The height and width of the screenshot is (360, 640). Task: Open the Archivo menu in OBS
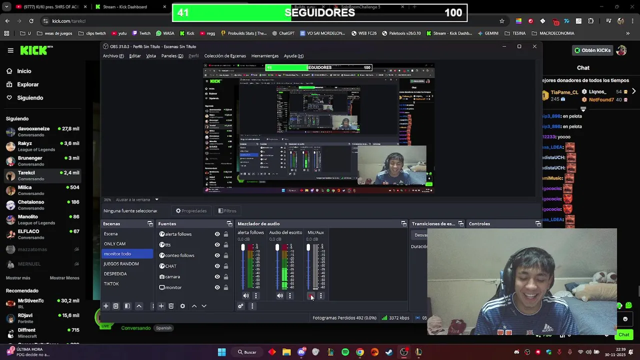[113, 56]
